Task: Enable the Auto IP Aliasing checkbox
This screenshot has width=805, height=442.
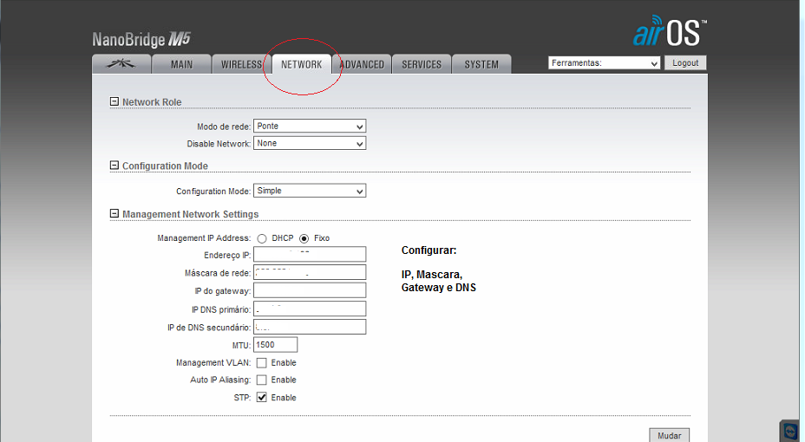Action: tap(262, 380)
